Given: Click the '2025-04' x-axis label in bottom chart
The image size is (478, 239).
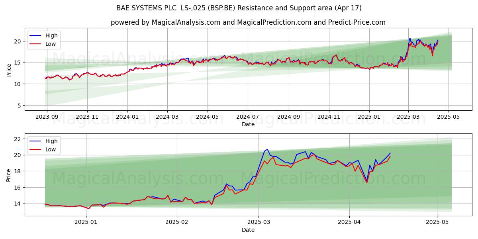Looking at the screenshot, I should 349,223.
